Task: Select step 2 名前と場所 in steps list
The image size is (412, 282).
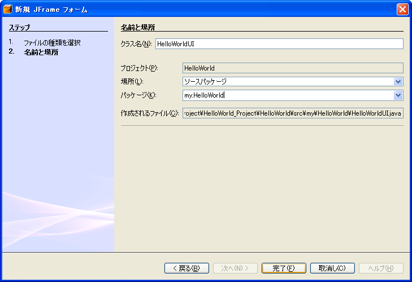Action: (41, 52)
